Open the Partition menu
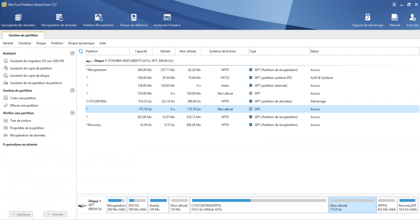420x221 pixels. (x=57, y=43)
